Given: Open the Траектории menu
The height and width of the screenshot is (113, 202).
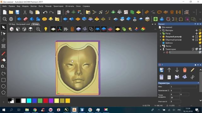Looking at the screenshot, I should [58, 6].
